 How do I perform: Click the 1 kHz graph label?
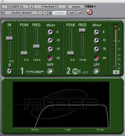point(68,130)
